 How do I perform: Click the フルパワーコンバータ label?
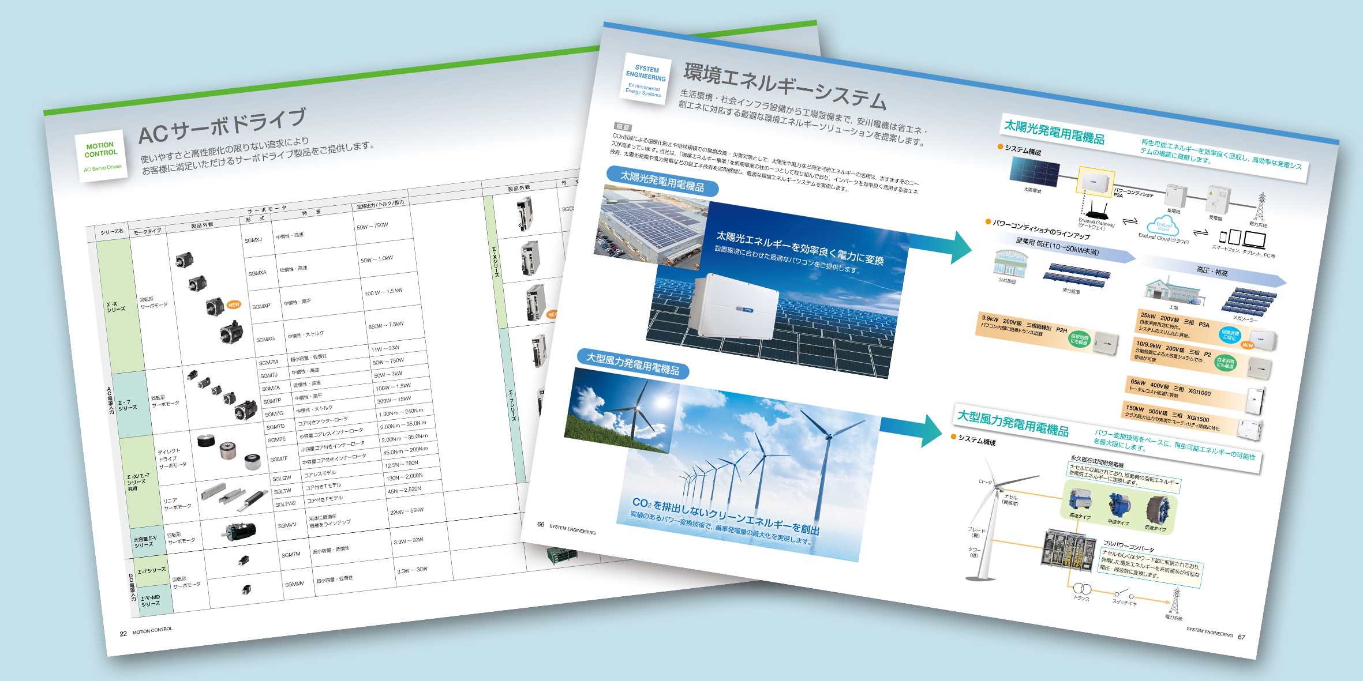pyautogui.click(x=1129, y=547)
